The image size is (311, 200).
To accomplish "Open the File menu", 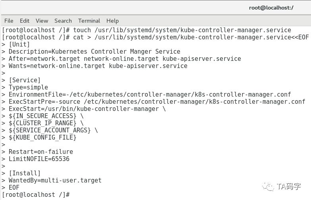I will click(x=9, y=21).
